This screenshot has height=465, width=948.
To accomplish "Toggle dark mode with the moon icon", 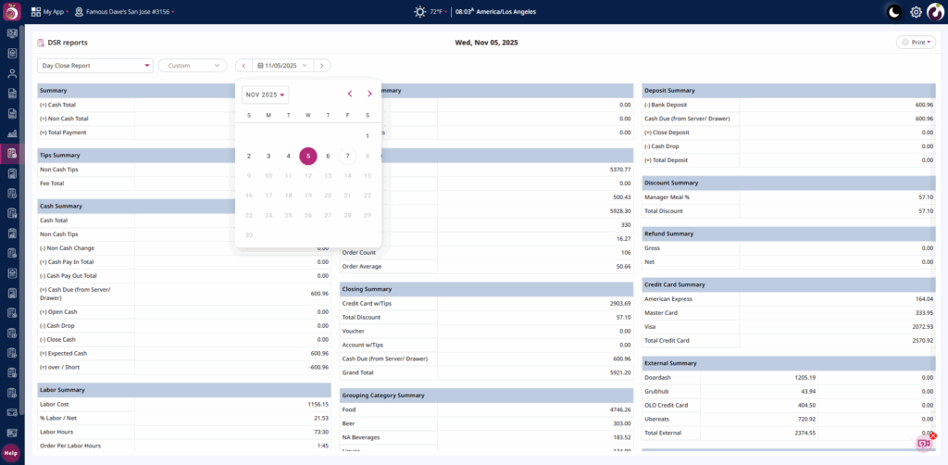I will [893, 12].
